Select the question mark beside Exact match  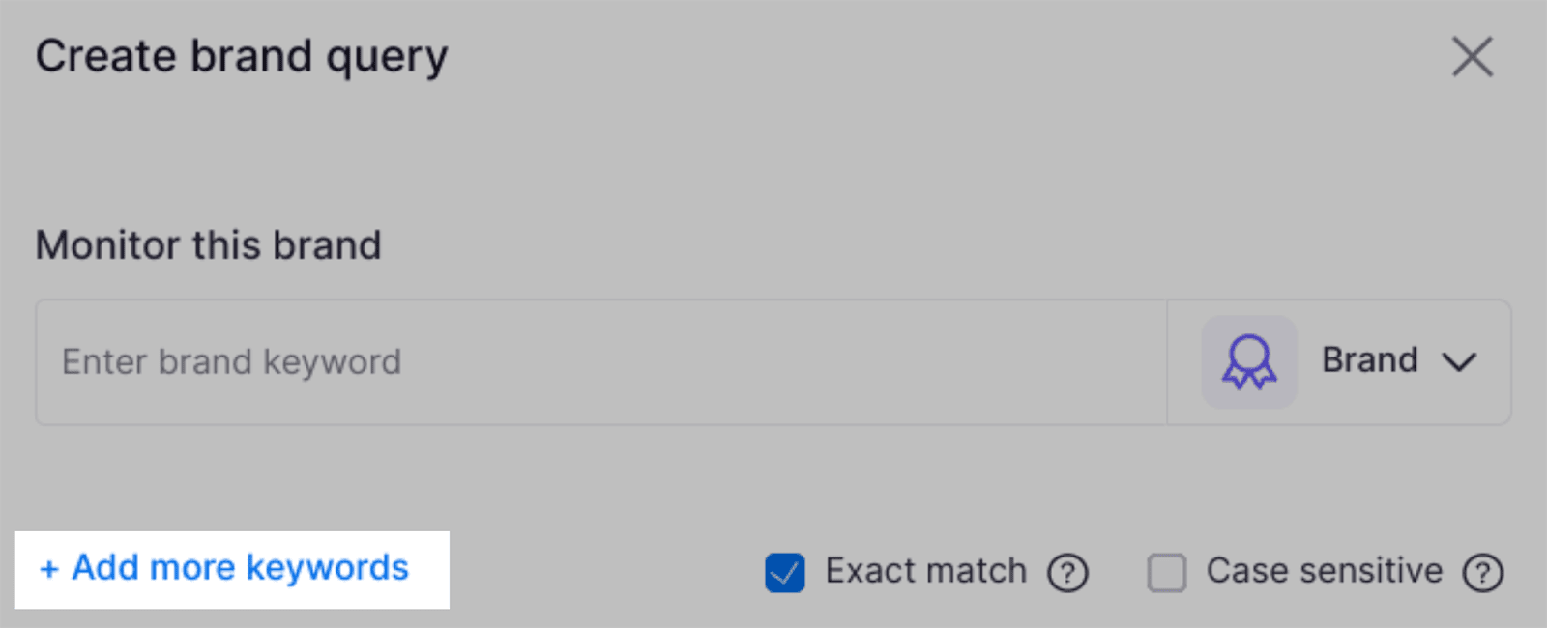(x=1067, y=573)
